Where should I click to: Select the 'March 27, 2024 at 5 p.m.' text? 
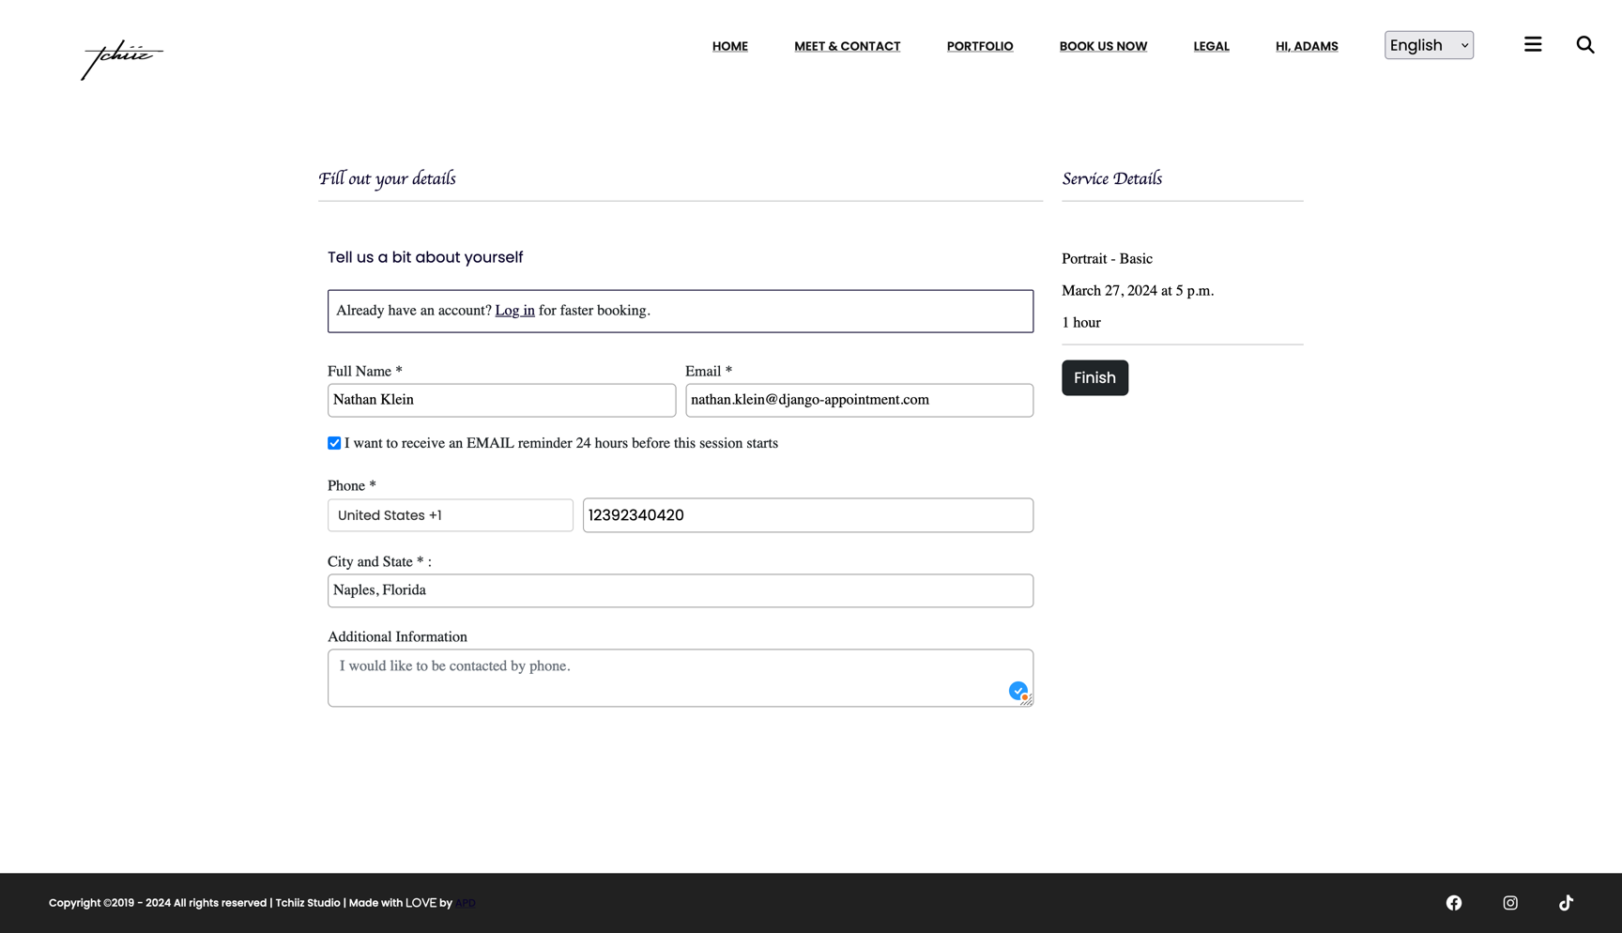(1138, 291)
